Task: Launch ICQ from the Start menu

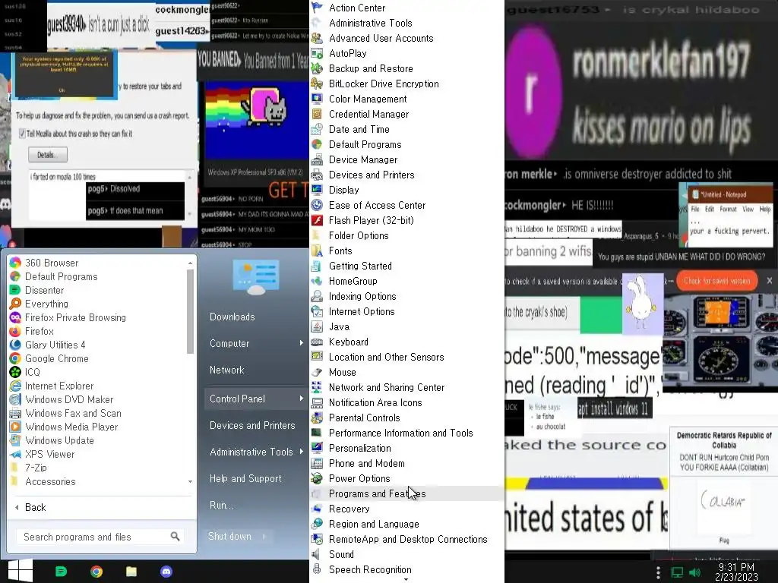Action: [x=32, y=372]
